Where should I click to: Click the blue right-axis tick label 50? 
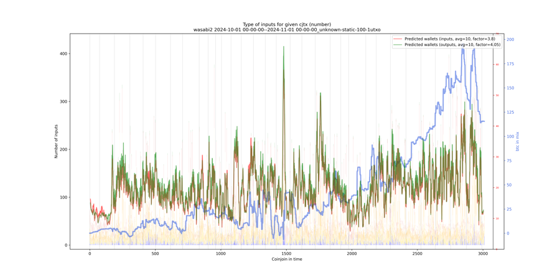509,185
